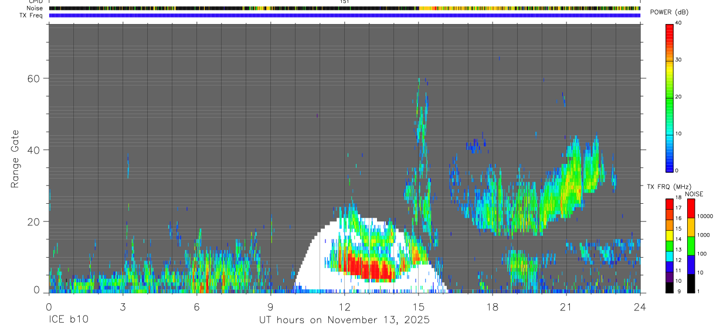Click the "40" tick on the POWER scale

point(679,23)
